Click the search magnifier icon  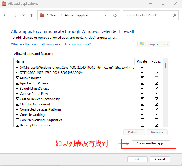175,15
